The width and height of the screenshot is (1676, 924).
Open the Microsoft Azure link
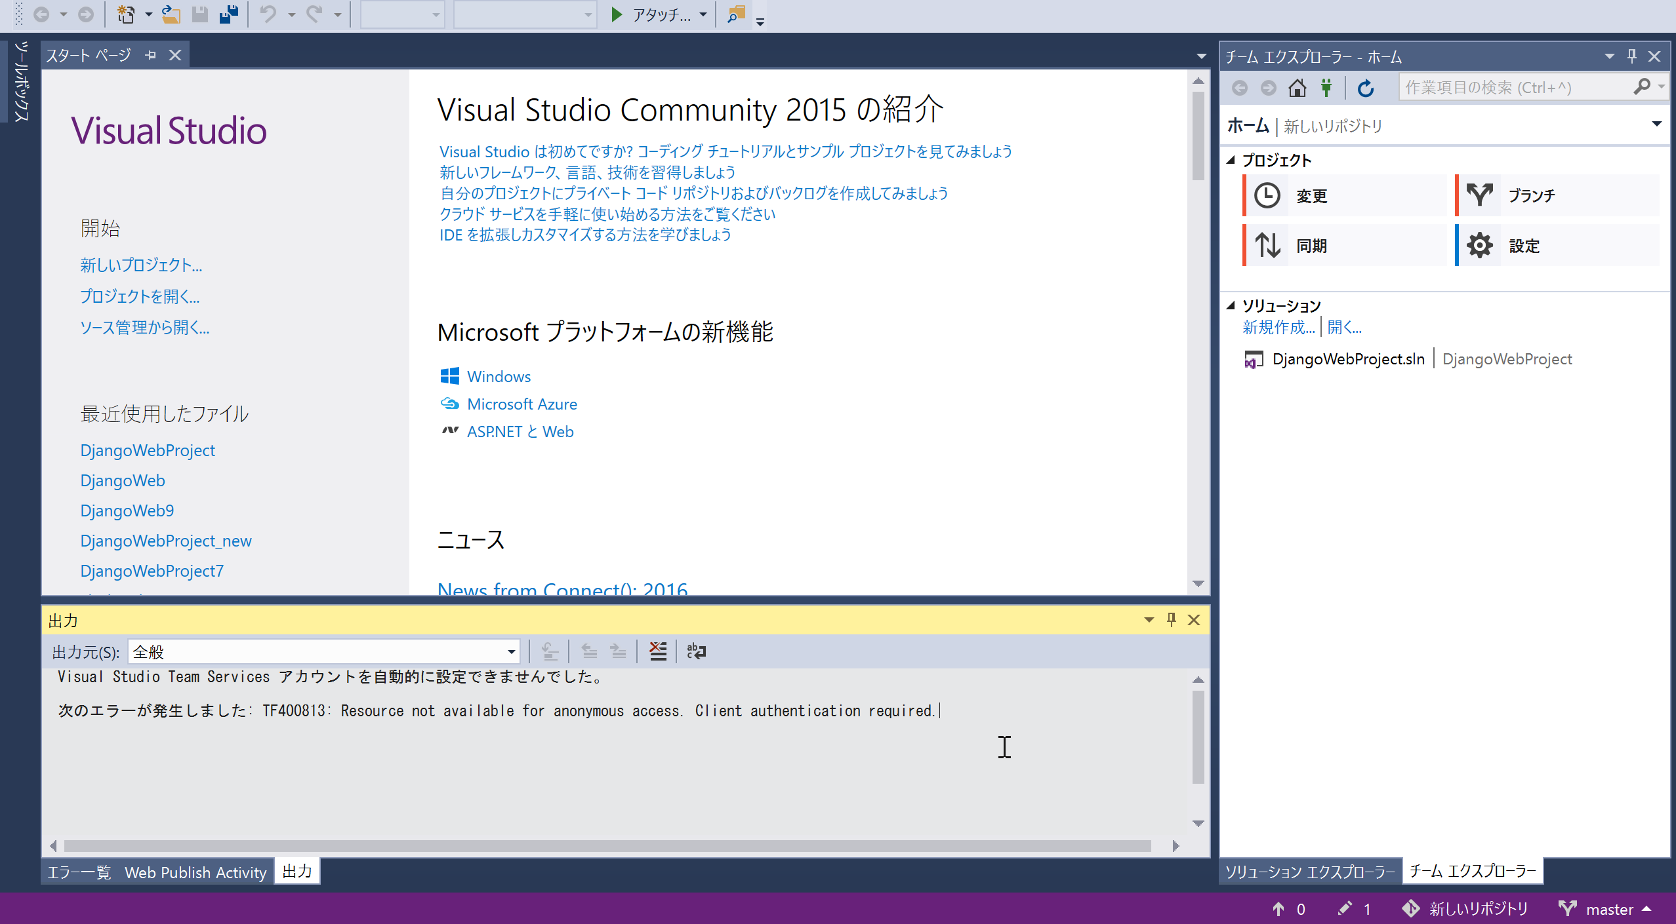[x=521, y=404]
